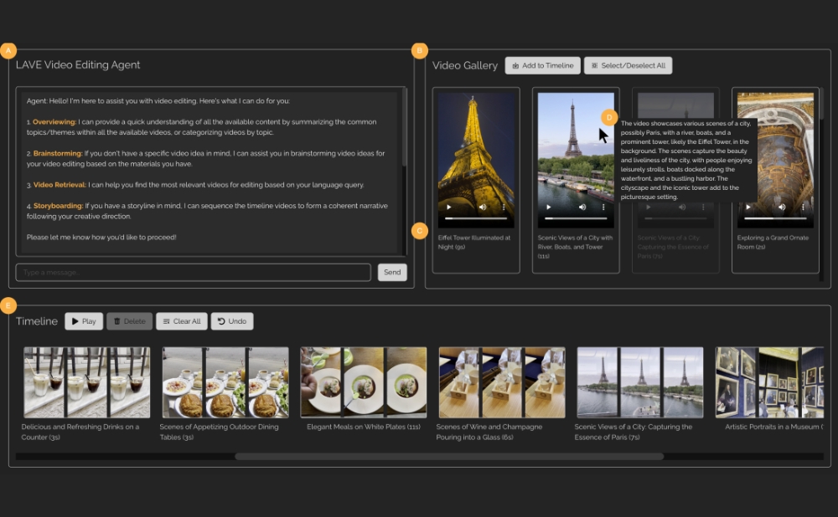Play the Timeline

(x=84, y=321)
